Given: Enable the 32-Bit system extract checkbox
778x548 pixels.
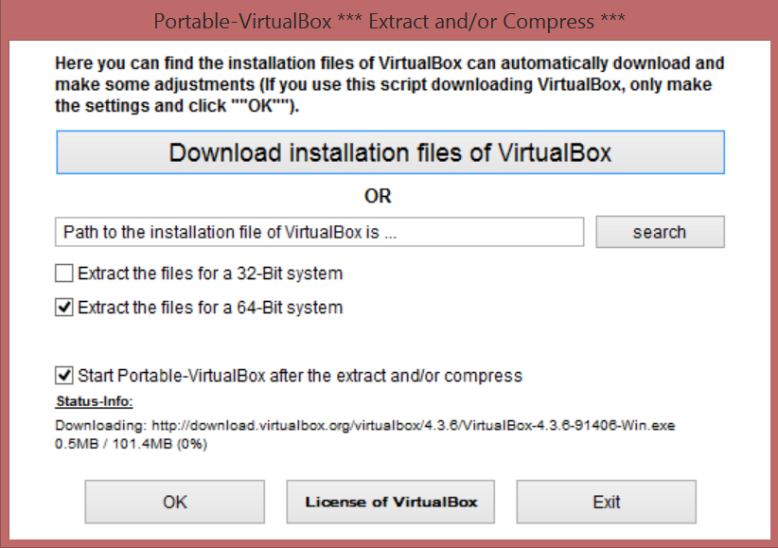Looking at the screenshot, I should click(x=64, y=274).
